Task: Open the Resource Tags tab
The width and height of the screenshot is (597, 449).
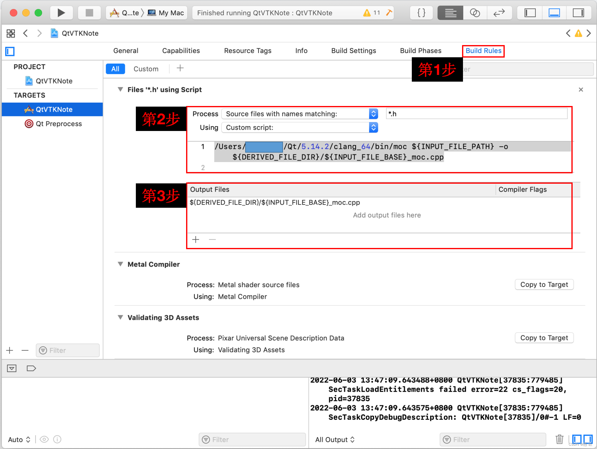Action: click(x=248, y=51)
